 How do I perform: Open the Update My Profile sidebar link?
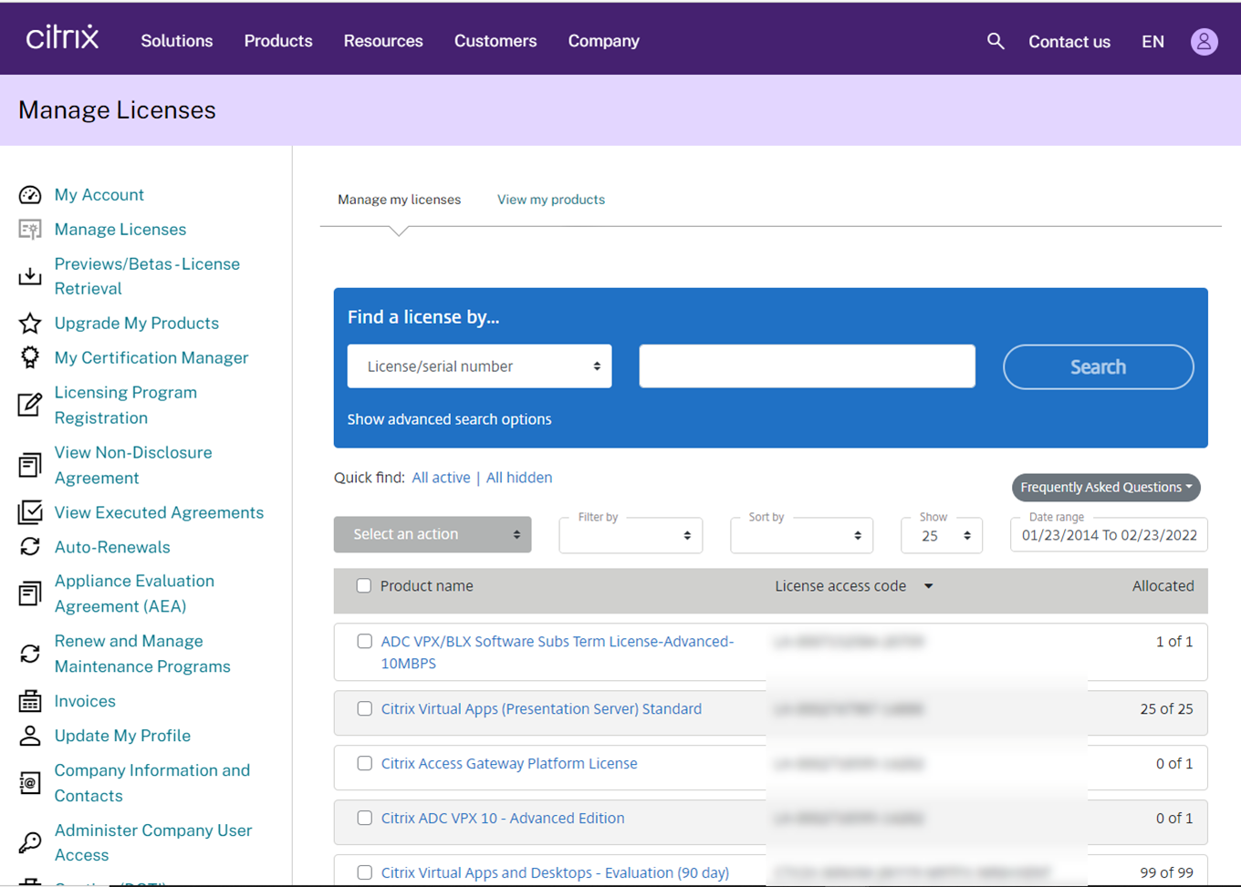(122, 736)
